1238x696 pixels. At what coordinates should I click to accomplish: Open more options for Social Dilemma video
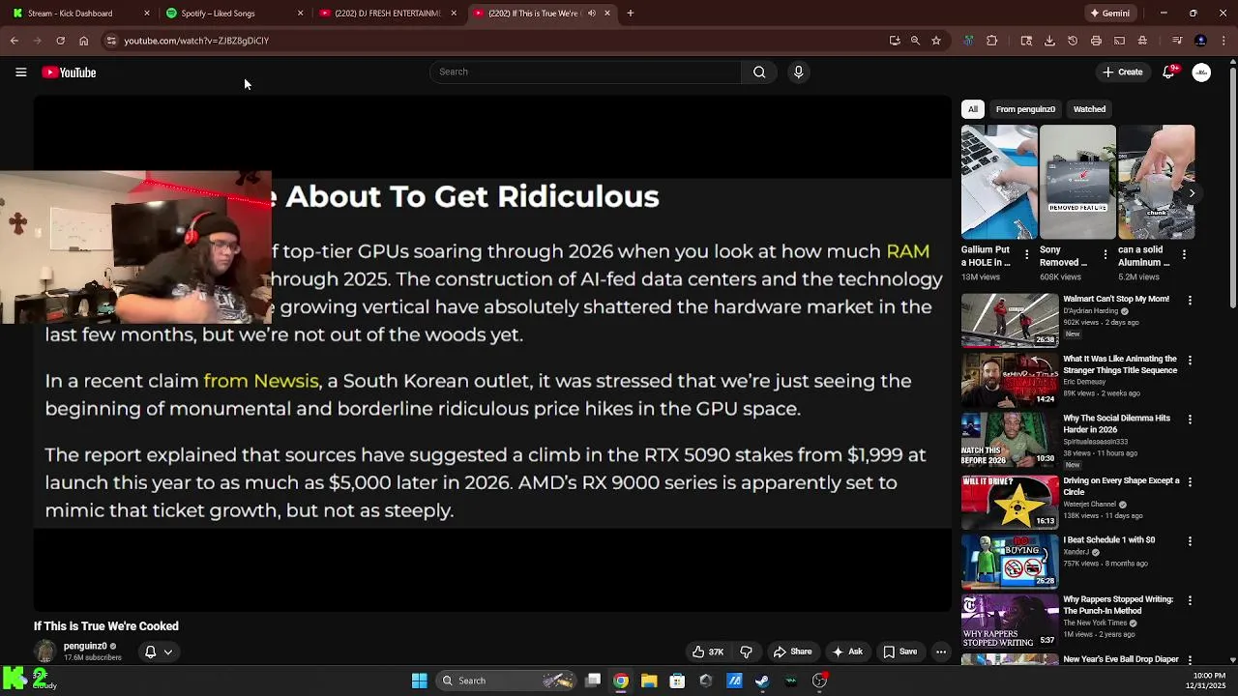point(1190,420)
